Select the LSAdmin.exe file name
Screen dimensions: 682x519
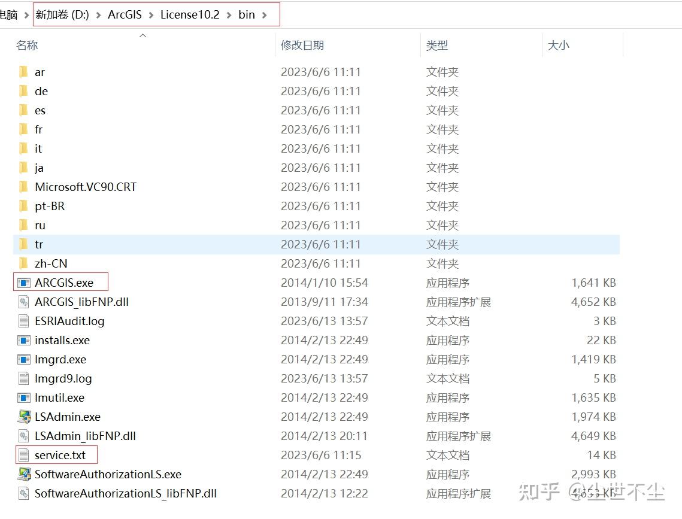coord(68,417)
